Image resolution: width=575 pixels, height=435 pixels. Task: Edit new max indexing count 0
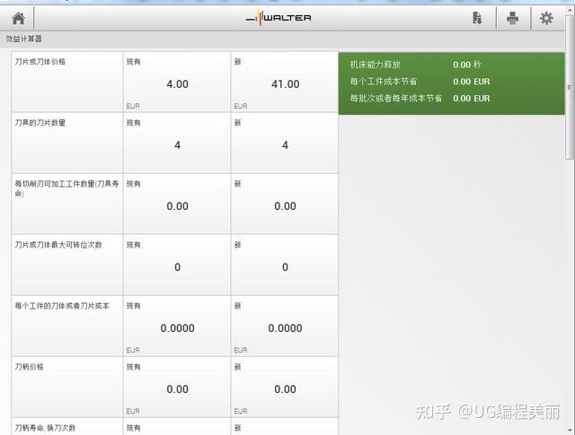point(285,265)
